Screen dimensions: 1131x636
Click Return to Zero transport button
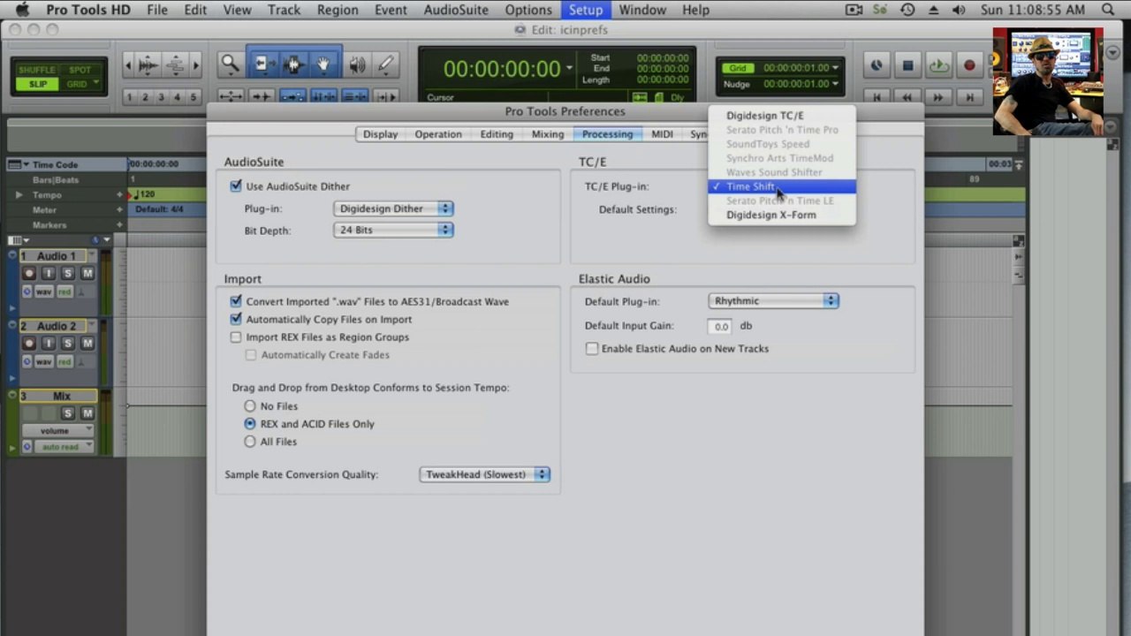pyautogui.click(x=876, y=97)
